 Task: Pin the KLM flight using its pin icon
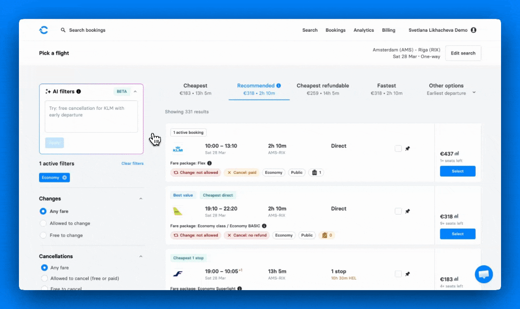point(407,148)
